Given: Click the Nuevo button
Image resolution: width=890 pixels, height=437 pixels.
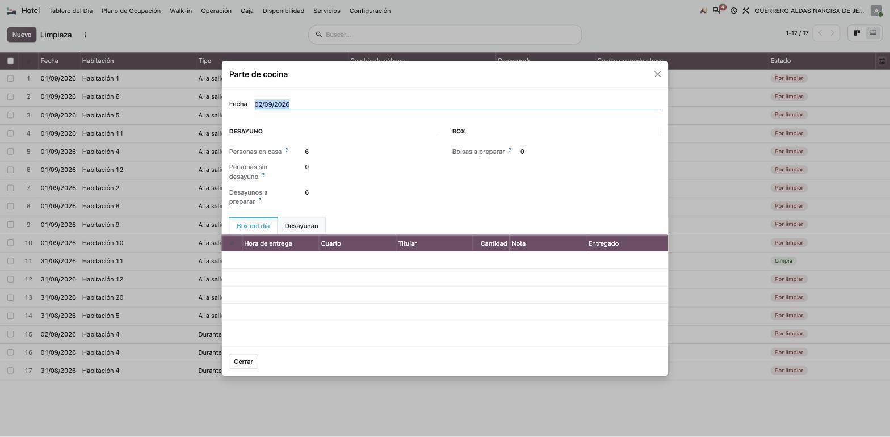Looking at the screenshot, I should (x=22, y=35).
